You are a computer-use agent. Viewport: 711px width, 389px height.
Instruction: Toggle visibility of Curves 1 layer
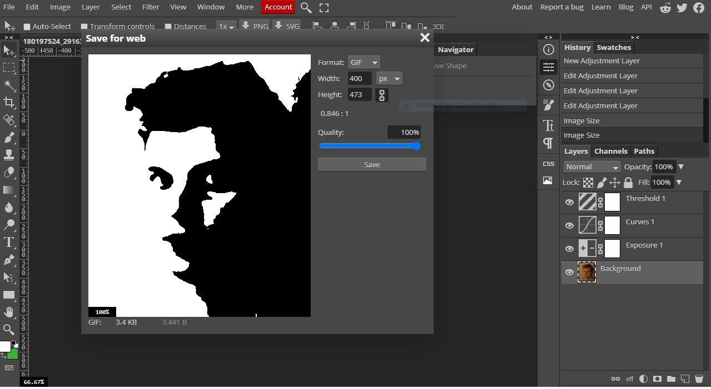point(569,226)
